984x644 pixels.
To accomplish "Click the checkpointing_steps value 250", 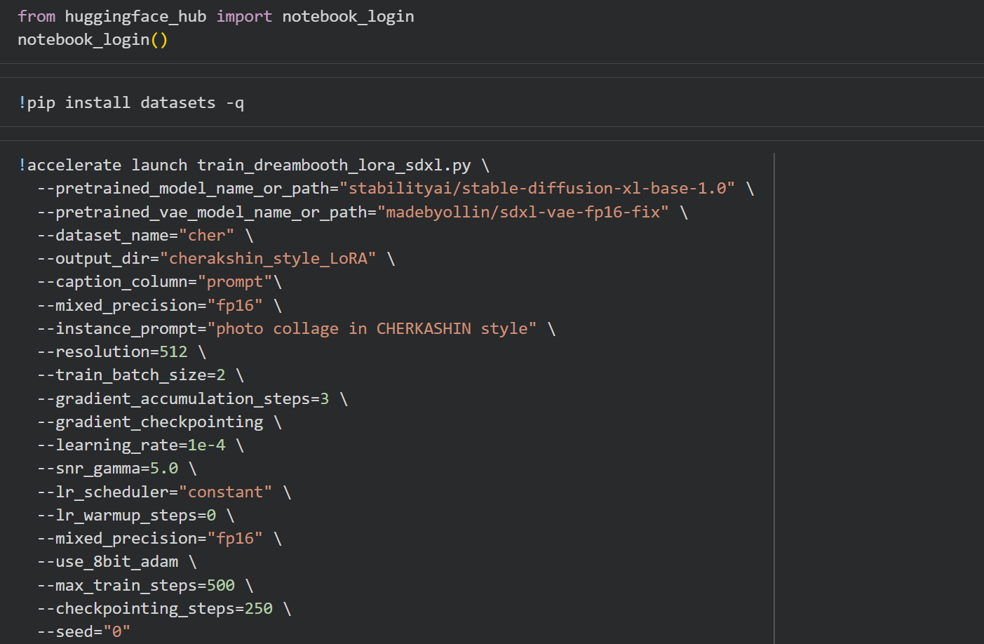I will [x=258, y=609].
